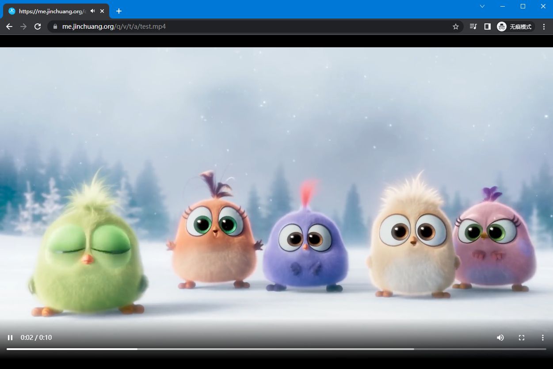553x369 pixels.
Task: Open the tab search dropdown chevron
Action: coord(482,6)
